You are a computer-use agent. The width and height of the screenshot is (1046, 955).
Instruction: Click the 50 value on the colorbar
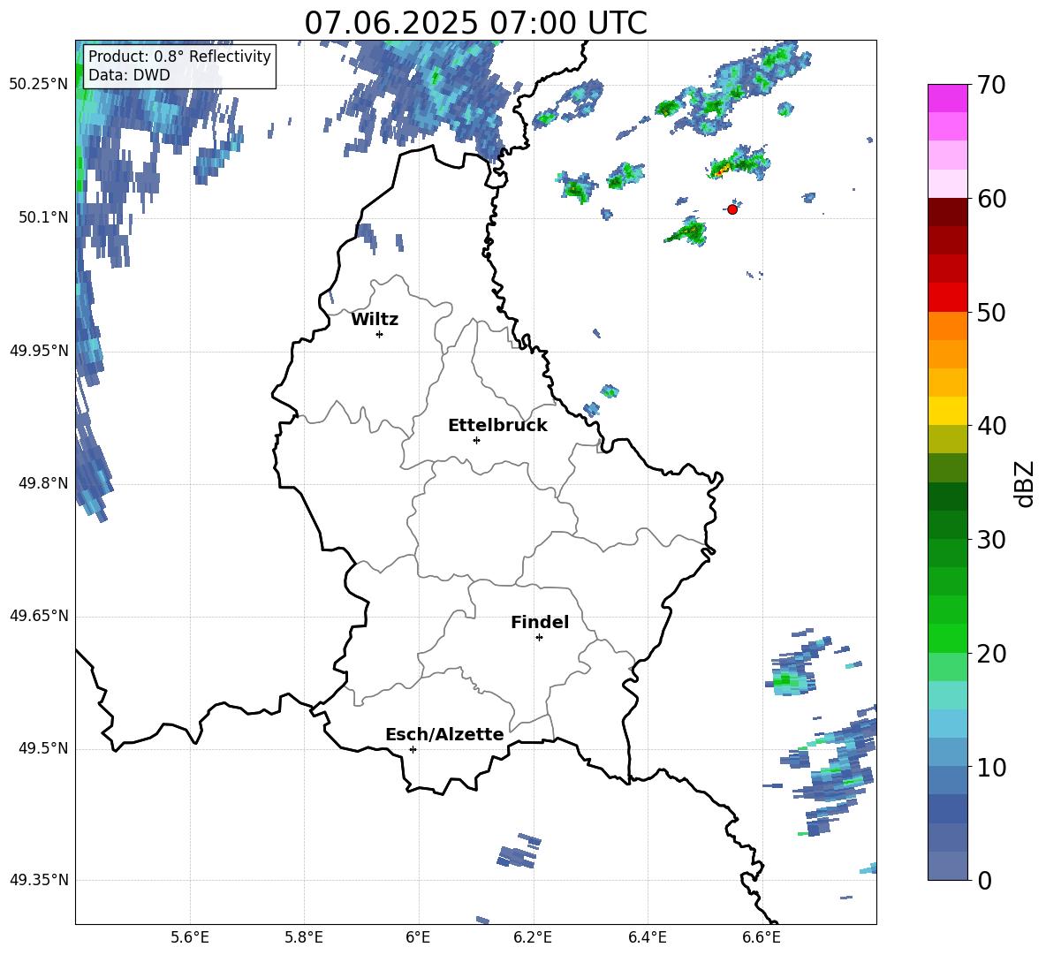pos(991,313)
